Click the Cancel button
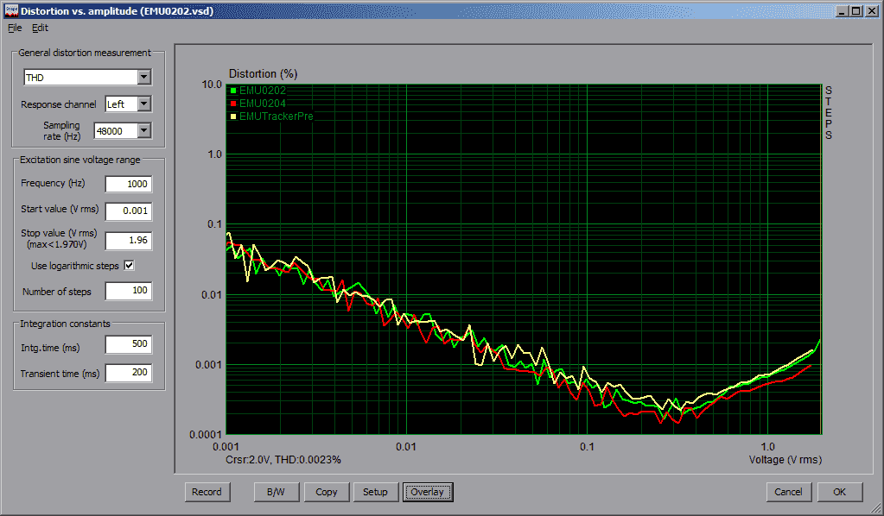The height and width of the screenshot is (516, 884). 788,492
